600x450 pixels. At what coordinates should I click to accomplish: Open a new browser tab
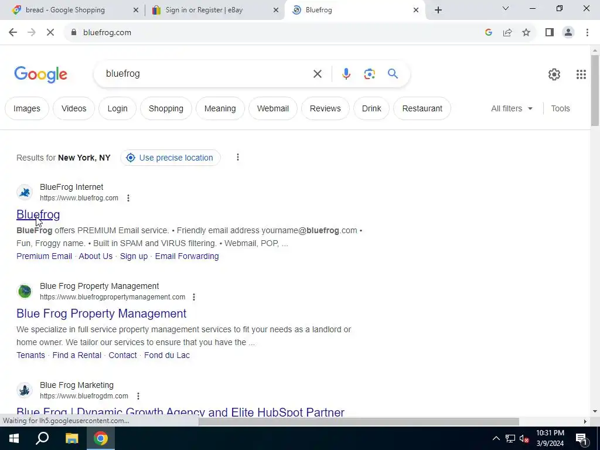coord(438,10)
